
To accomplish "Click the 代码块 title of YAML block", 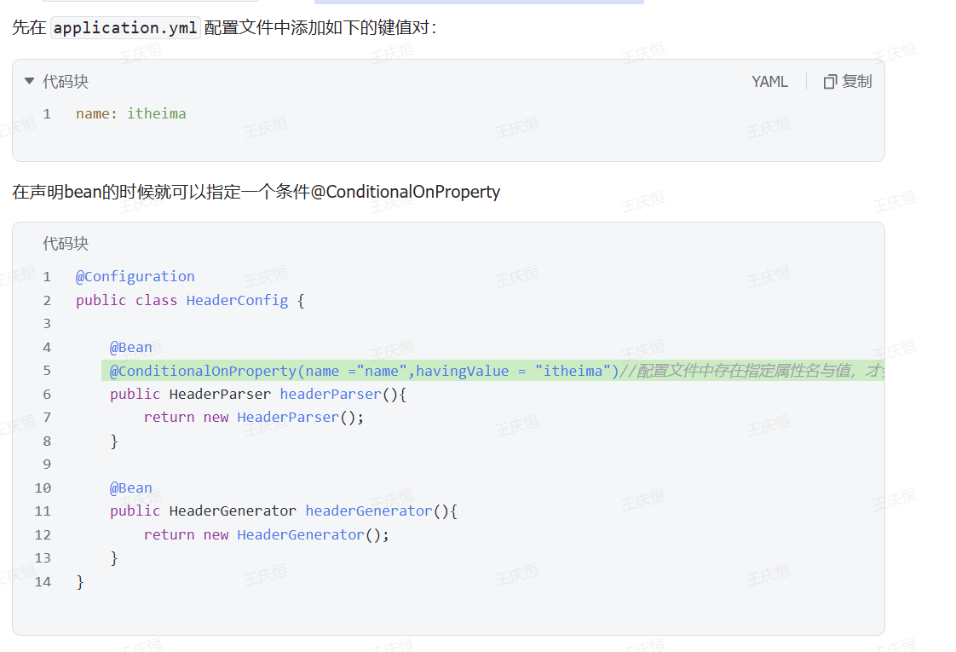I will pos(66,82).
